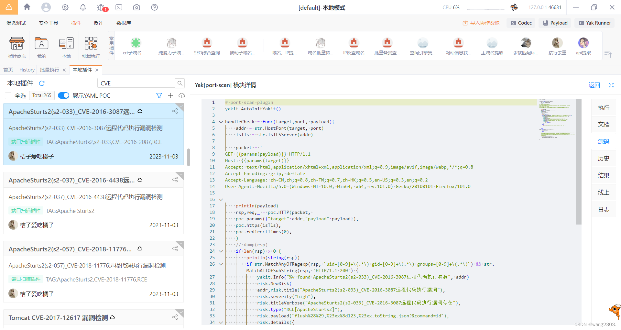Collapse the risk.details fold at line 34

(x=221, y=323)
